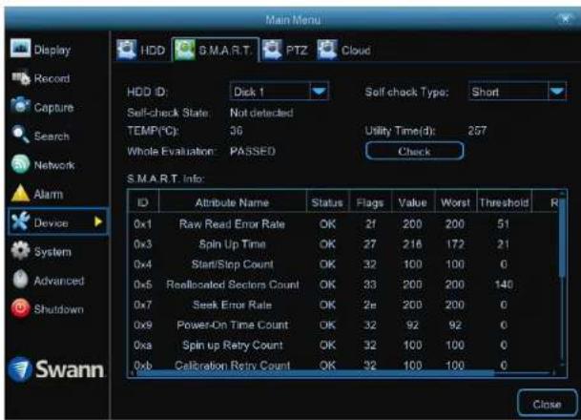Click the Short self-check type field
581x420 pixels.
[517, 92]
